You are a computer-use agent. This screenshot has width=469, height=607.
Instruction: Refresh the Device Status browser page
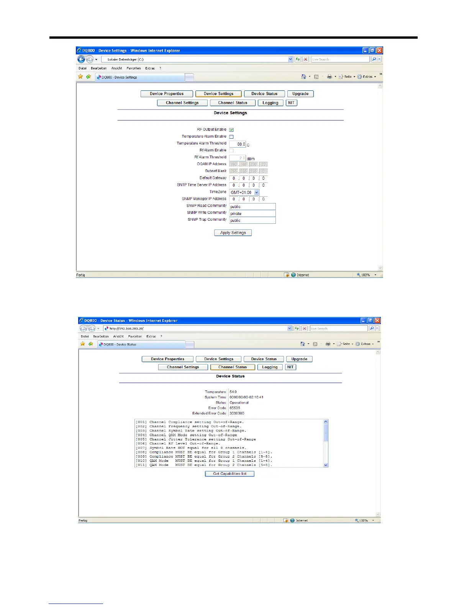click(x=297, y=328)
